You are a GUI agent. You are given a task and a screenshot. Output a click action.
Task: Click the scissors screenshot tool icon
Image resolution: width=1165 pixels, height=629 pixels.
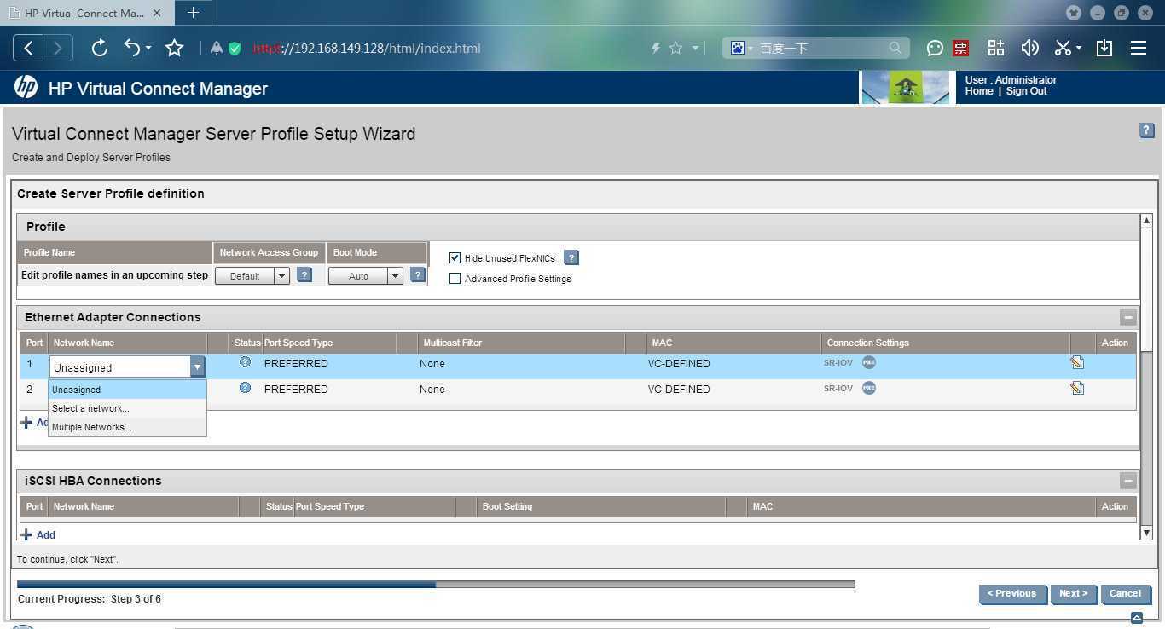click(x=1062, y=48)
